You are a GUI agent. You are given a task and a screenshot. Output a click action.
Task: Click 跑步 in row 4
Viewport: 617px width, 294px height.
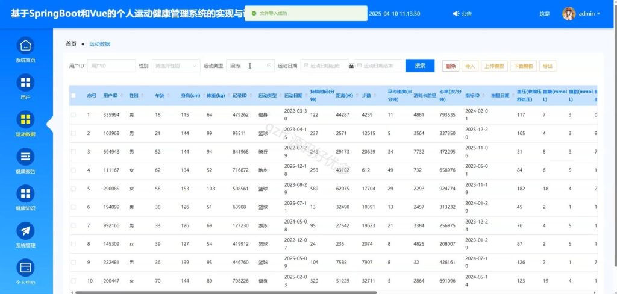(263, 170)
